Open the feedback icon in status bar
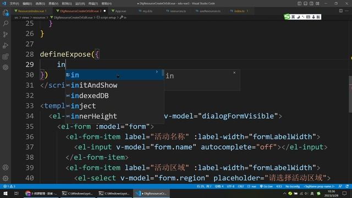352x198 pixels. click(340, 186)
